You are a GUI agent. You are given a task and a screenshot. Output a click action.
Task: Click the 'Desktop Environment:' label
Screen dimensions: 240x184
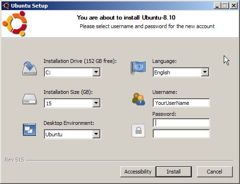click(x=69, y=123)
